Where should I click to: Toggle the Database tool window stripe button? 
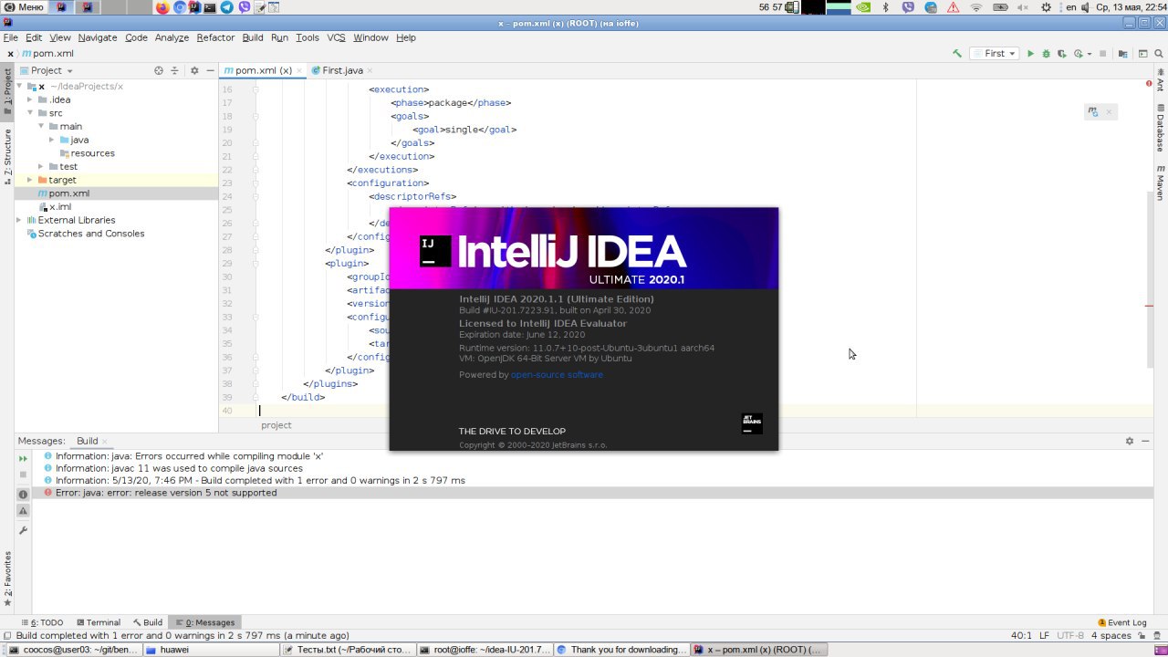coord(1160,128)
